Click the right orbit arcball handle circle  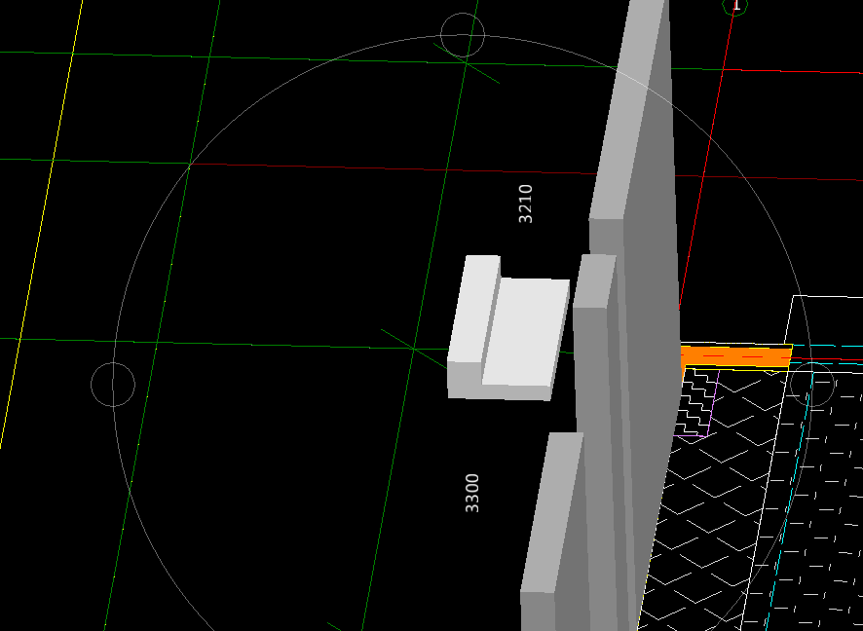[x=812, y=385]
